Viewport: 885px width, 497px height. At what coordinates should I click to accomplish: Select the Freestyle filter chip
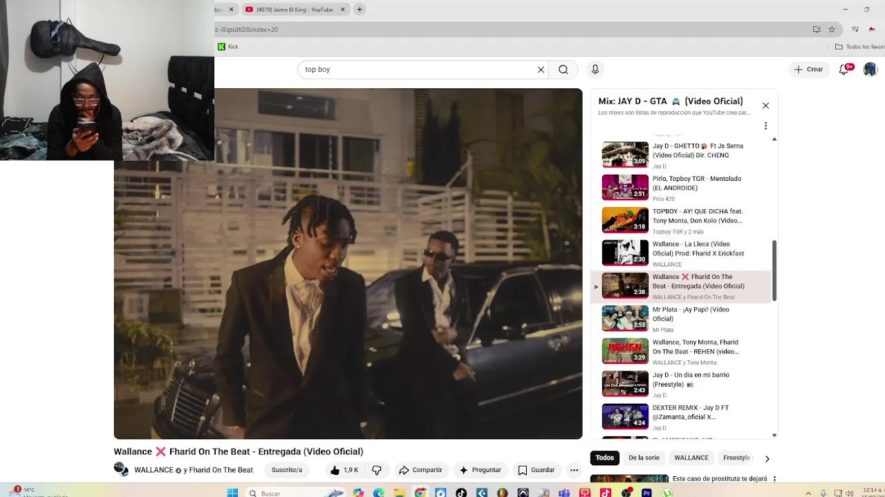[736, 458]
